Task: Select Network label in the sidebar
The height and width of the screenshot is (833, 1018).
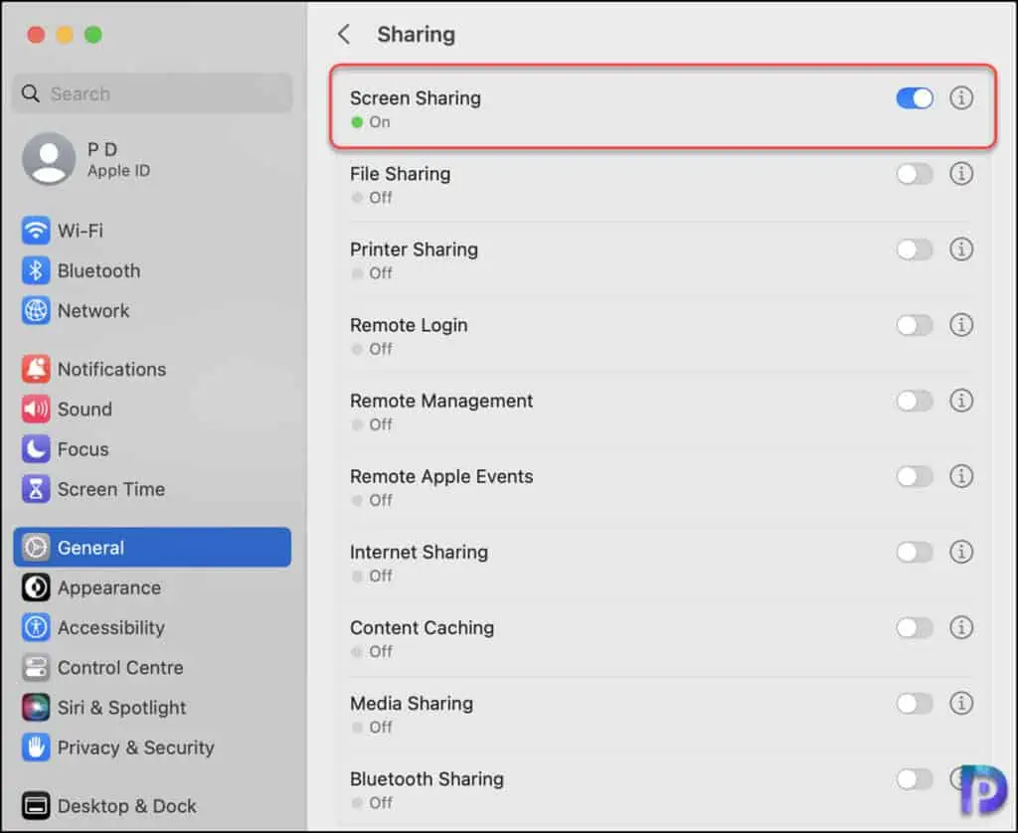Action: click(93, 311)
